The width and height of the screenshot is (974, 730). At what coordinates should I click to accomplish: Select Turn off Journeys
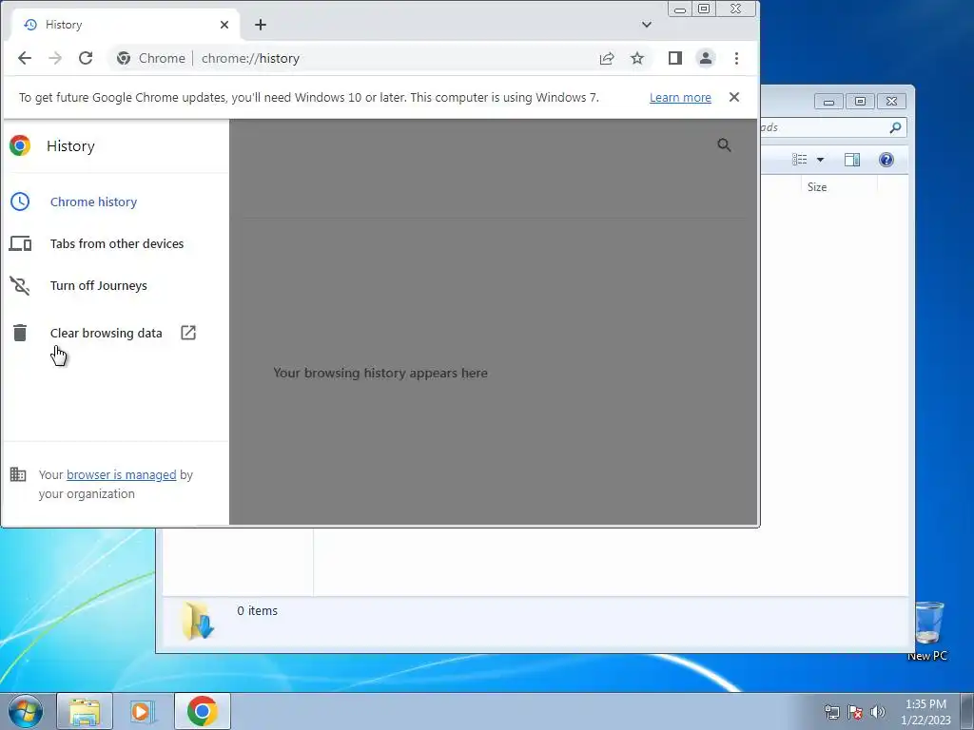pyautogui.click(x=99, y=285)
